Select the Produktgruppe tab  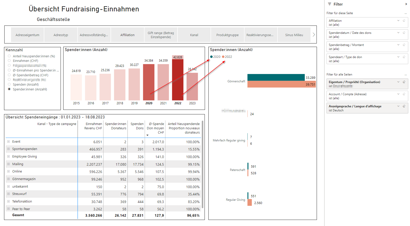[x=227, y=35]
